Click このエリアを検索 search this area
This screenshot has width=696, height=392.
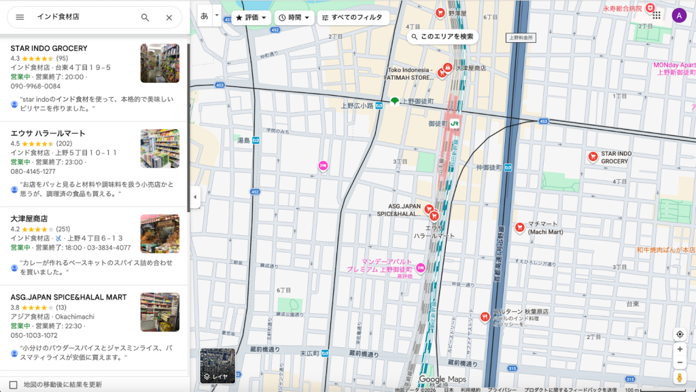click(442, 37)
